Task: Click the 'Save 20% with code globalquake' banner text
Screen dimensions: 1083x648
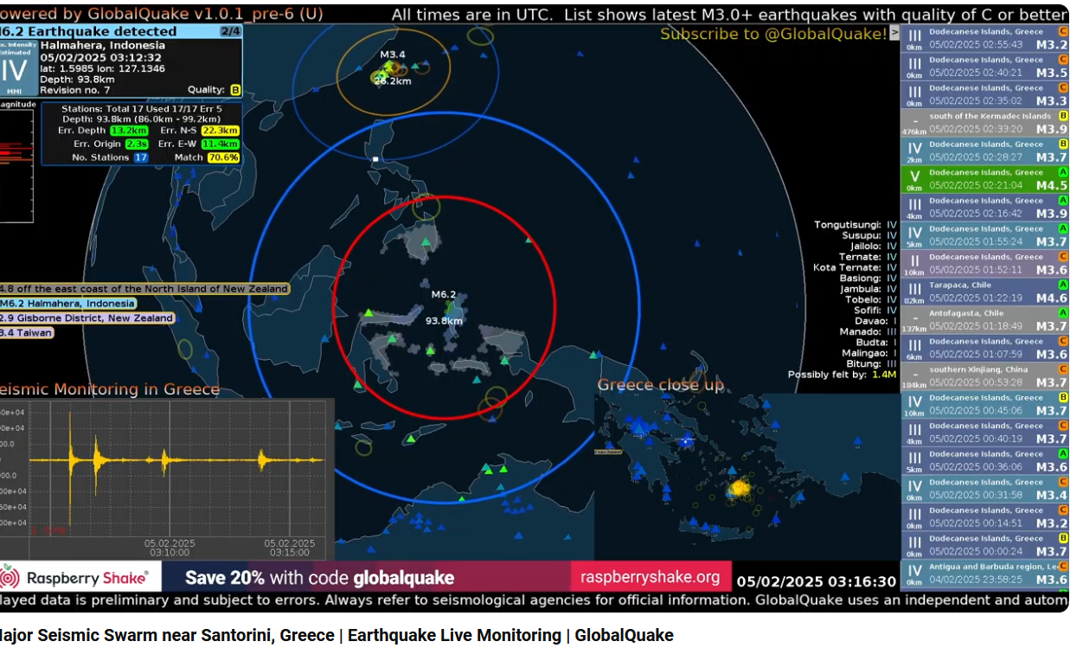Action: pos(319,578)
